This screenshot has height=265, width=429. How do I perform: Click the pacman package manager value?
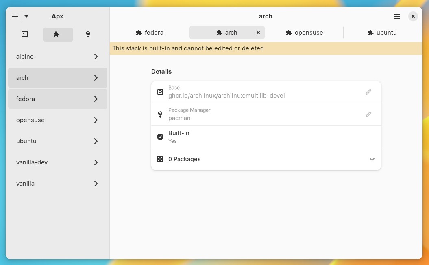[x=179, y=118]
